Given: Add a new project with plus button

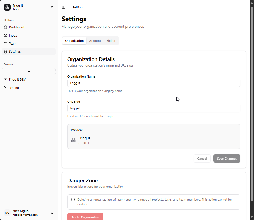Looking at the screenshot, I should [29, 72].
